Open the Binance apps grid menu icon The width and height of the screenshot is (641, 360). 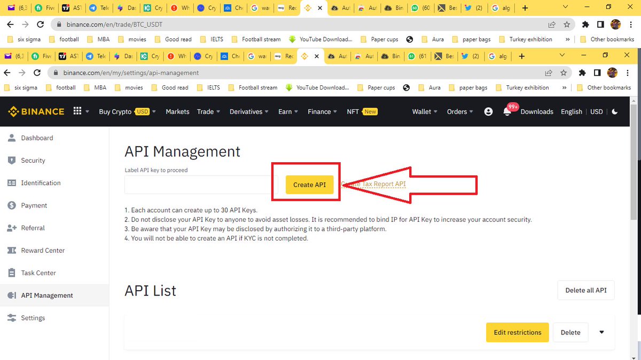click(x=77, y=111)
